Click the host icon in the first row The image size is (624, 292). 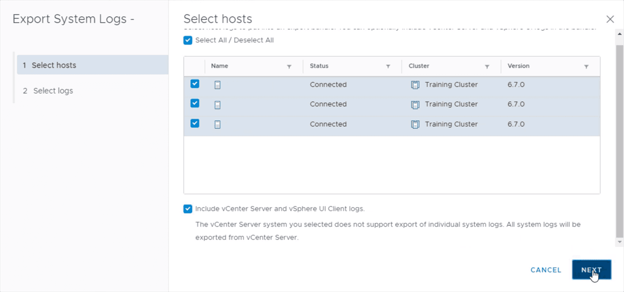(217, 85)
